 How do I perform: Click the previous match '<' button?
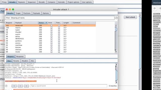click(14, 86)
